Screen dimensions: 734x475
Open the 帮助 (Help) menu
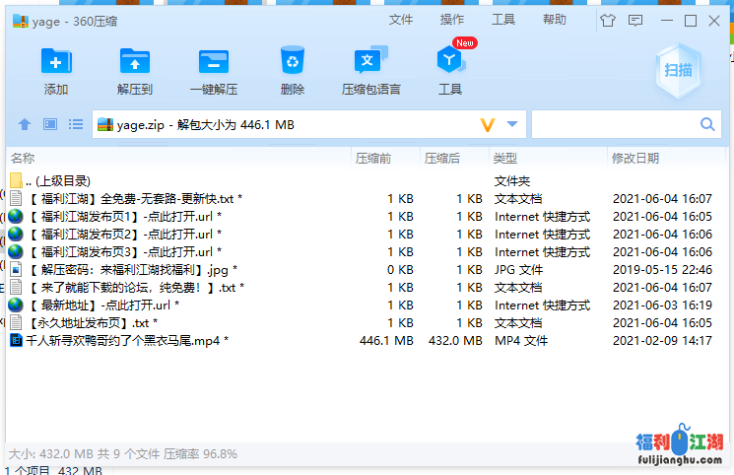tap(555, 20)
